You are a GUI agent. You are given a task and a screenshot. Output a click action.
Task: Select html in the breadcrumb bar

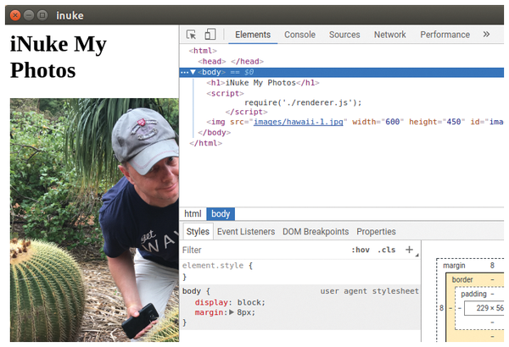pos(193,214)
